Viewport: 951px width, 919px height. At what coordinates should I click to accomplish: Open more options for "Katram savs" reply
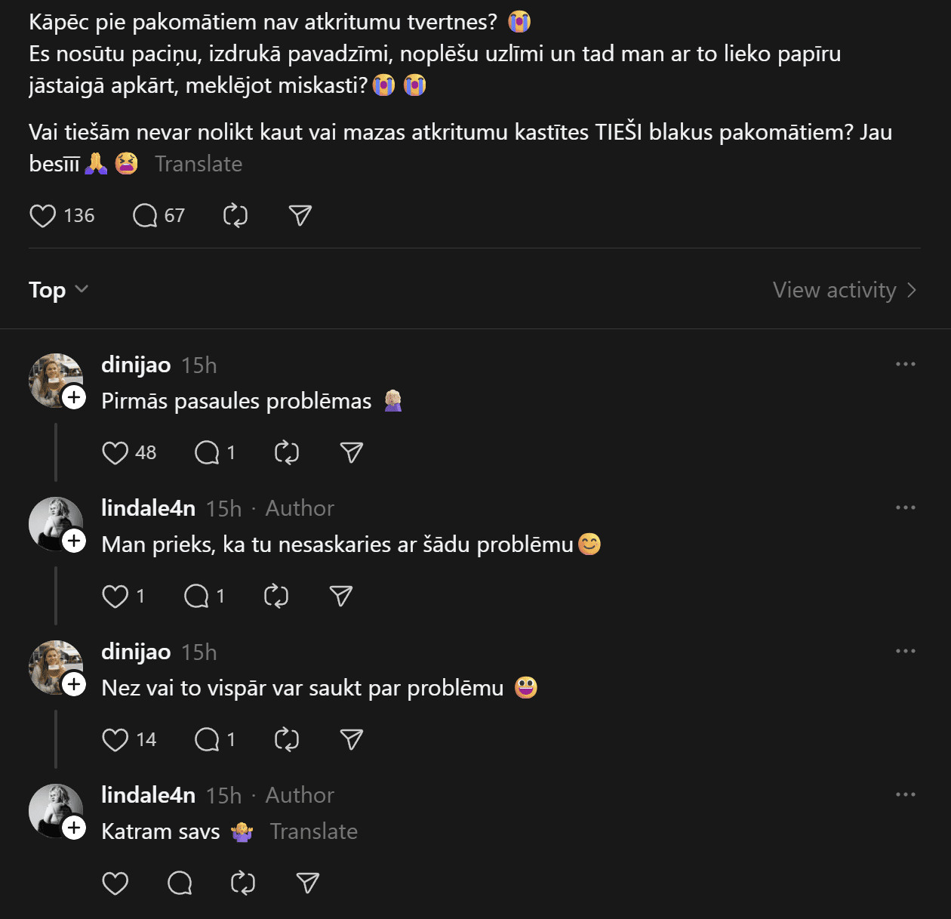coord(905,794)
